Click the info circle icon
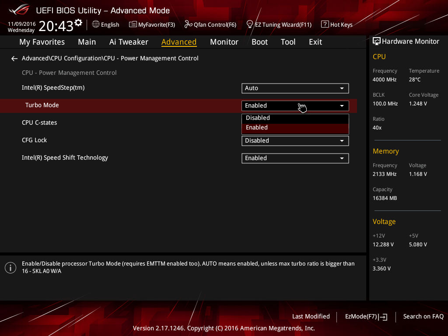 tap(10, 268)
